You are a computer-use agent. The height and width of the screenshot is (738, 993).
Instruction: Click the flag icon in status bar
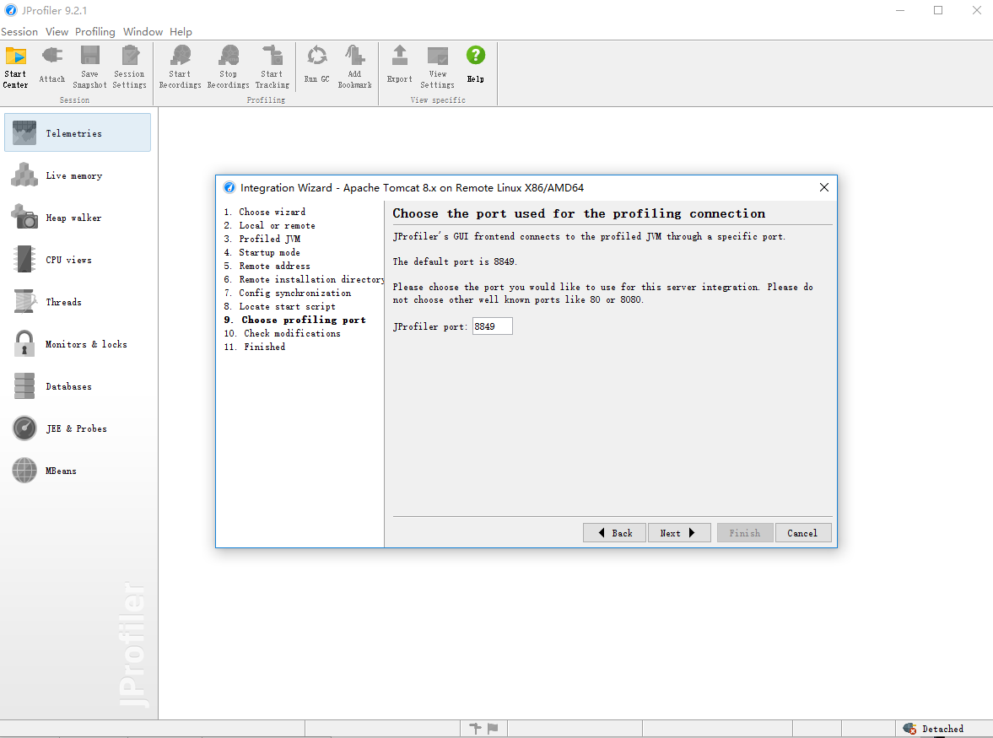[x=493, y=729]
